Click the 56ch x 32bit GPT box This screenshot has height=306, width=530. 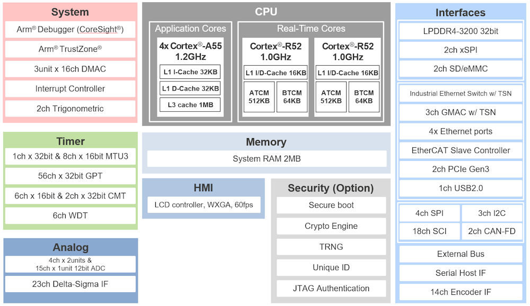click(x=70, y=176)
